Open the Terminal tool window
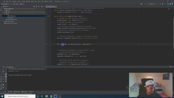The height and width of the screenshot is (98, 174). (25, 91)
